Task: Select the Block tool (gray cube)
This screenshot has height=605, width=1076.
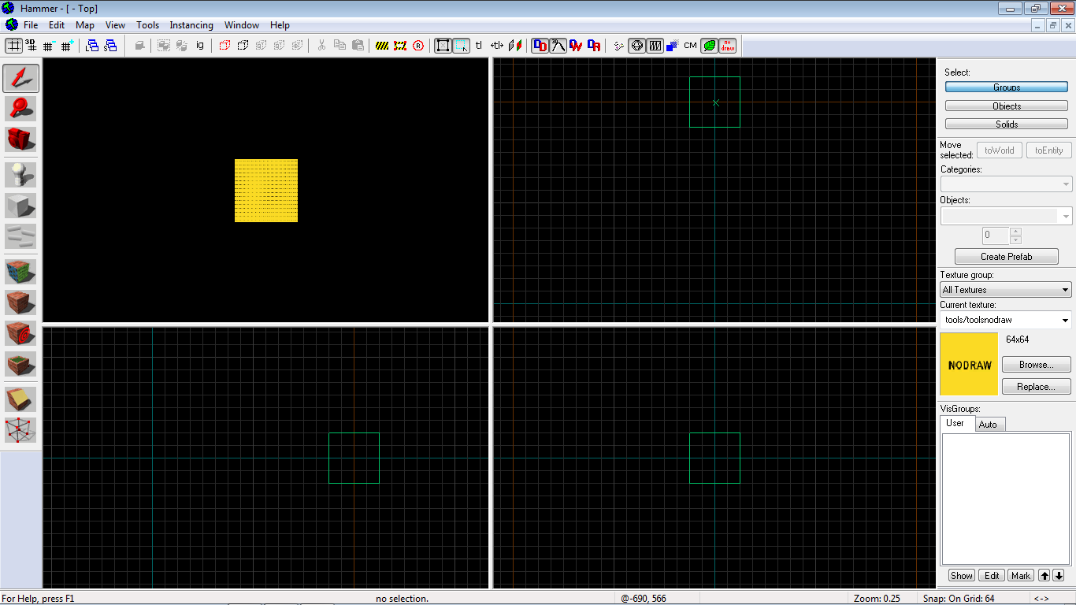Action: click(20, 206)
